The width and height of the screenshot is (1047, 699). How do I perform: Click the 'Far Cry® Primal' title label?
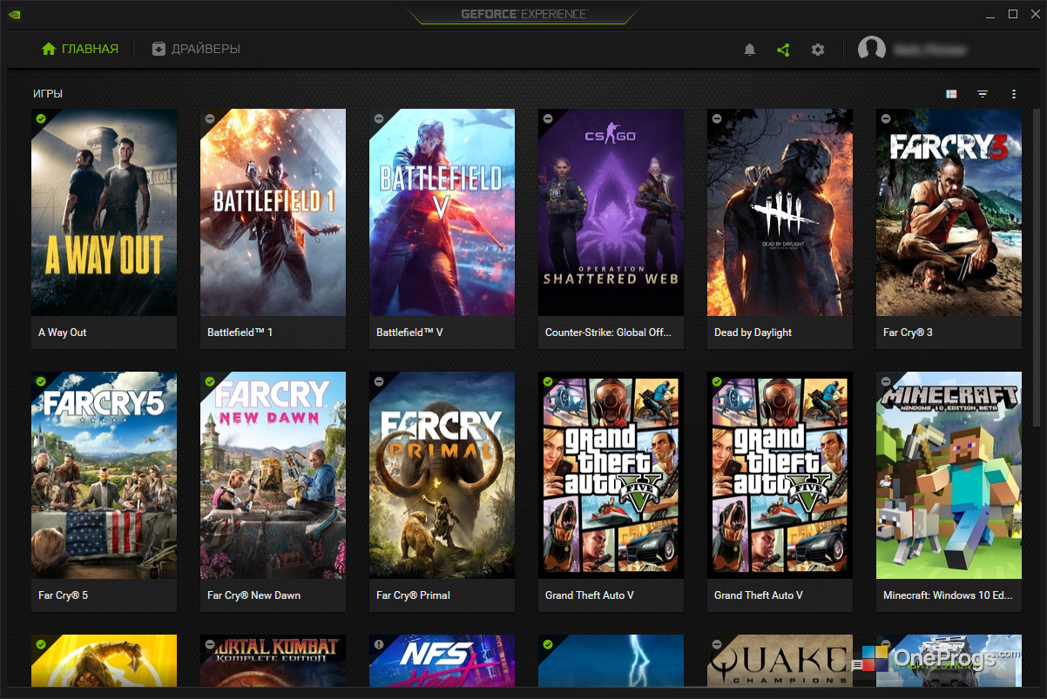[413, 595]
